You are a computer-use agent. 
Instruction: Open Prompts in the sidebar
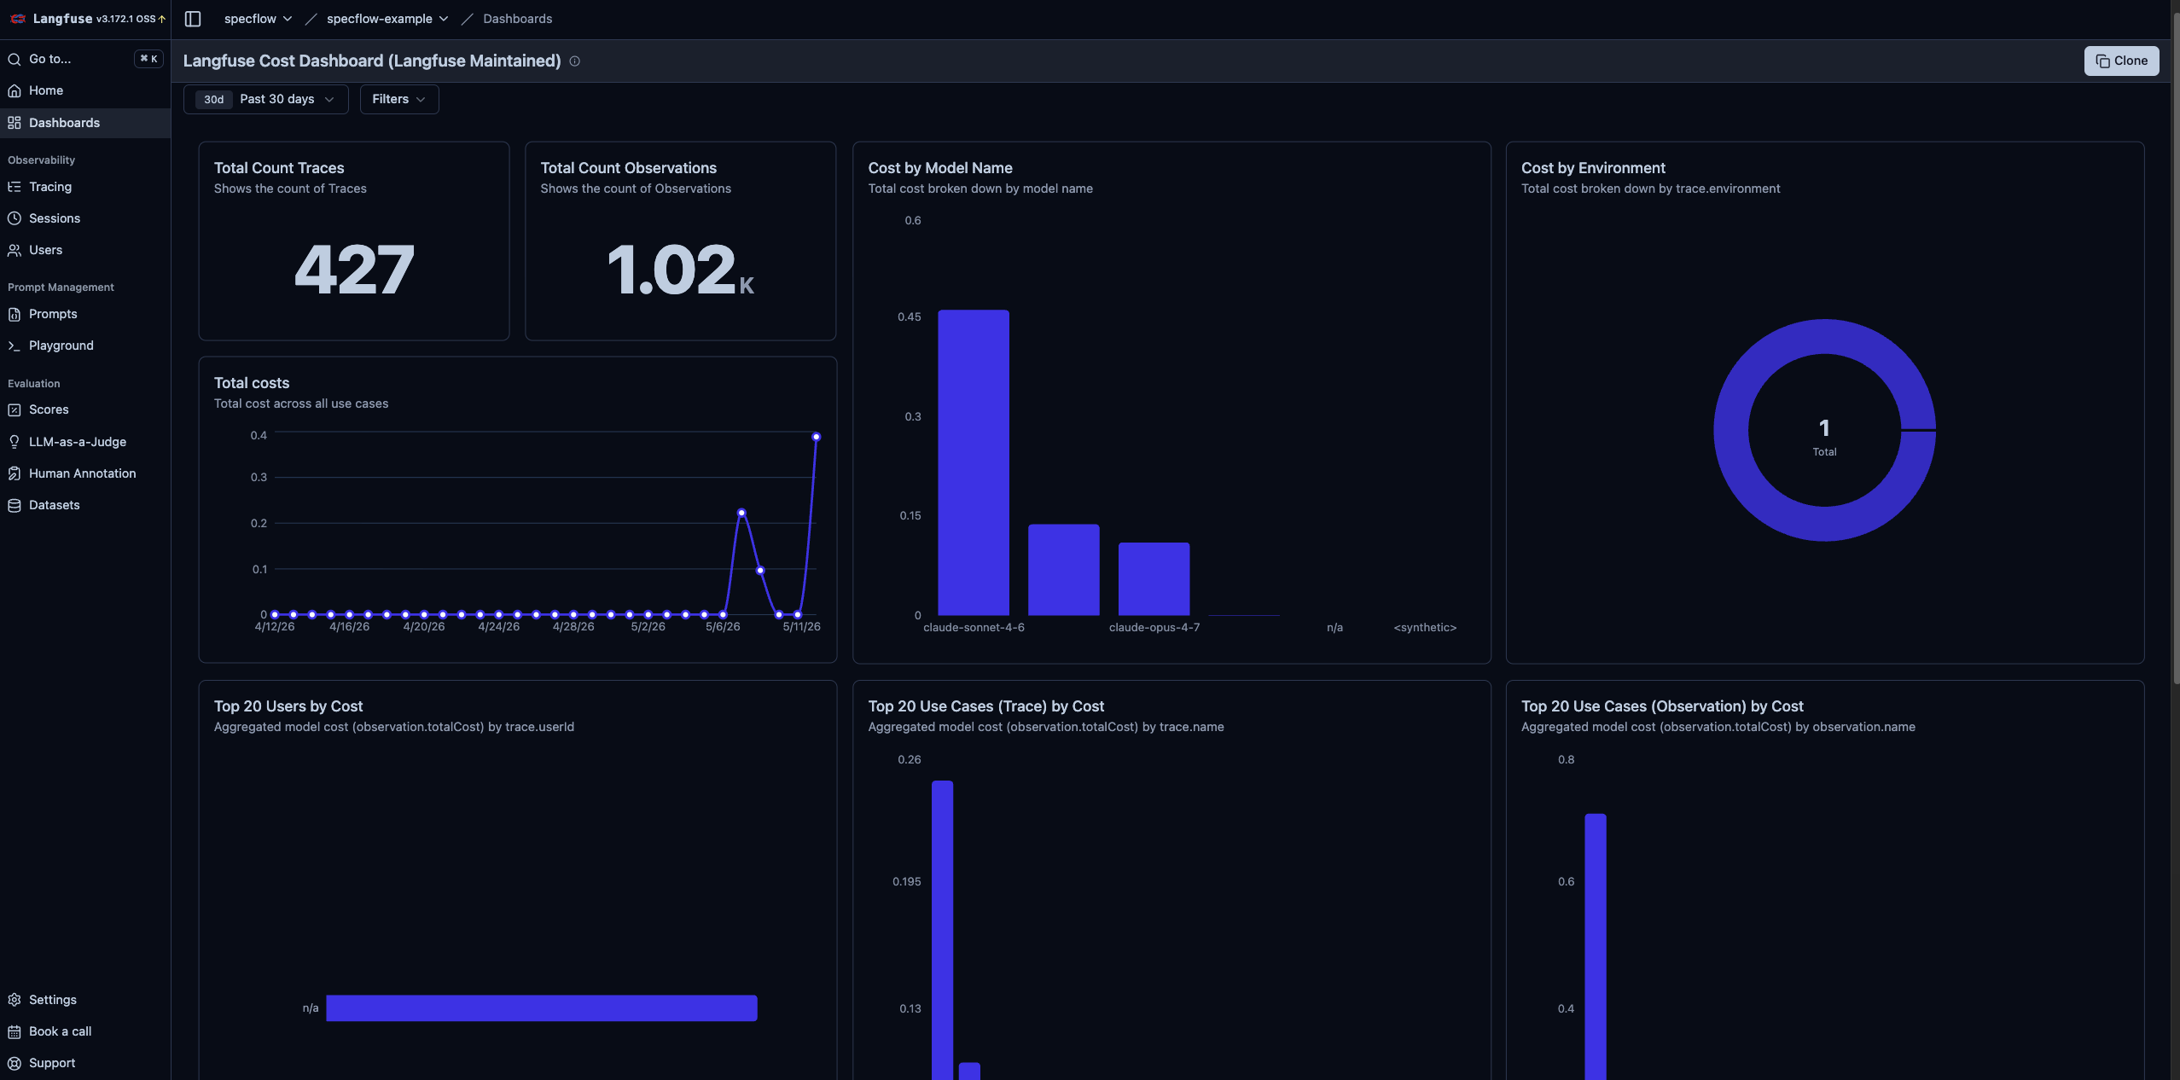85,314
